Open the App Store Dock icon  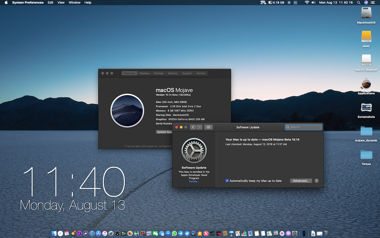click(98, 234)
